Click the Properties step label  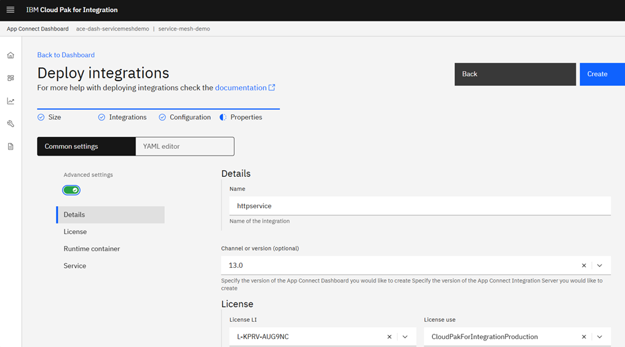click(x=246, y=117)
